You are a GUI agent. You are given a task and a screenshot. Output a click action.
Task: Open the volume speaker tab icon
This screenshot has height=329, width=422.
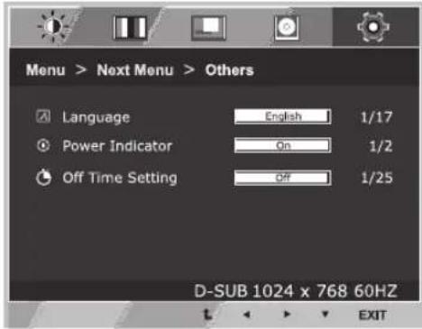(287, 27)
